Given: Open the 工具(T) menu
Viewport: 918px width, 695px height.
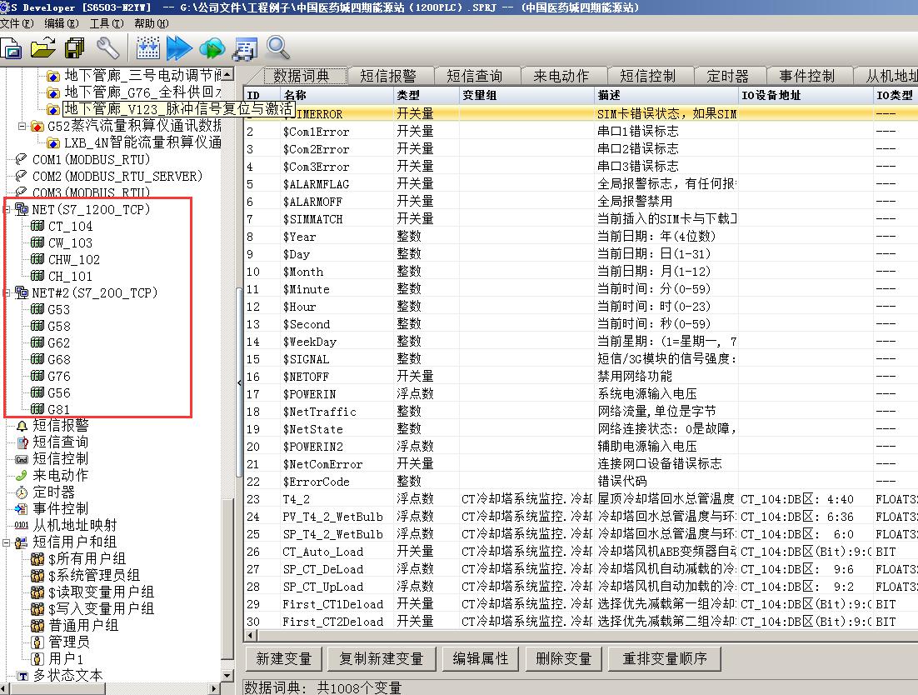Looking at the screenshot, I should click(106, 23).
